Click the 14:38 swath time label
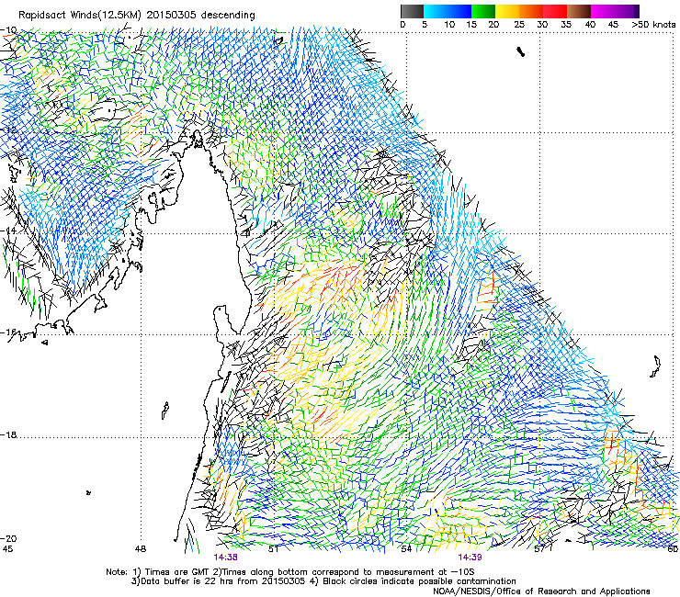The height and width of the screenshot is (597, 680). 225,558
